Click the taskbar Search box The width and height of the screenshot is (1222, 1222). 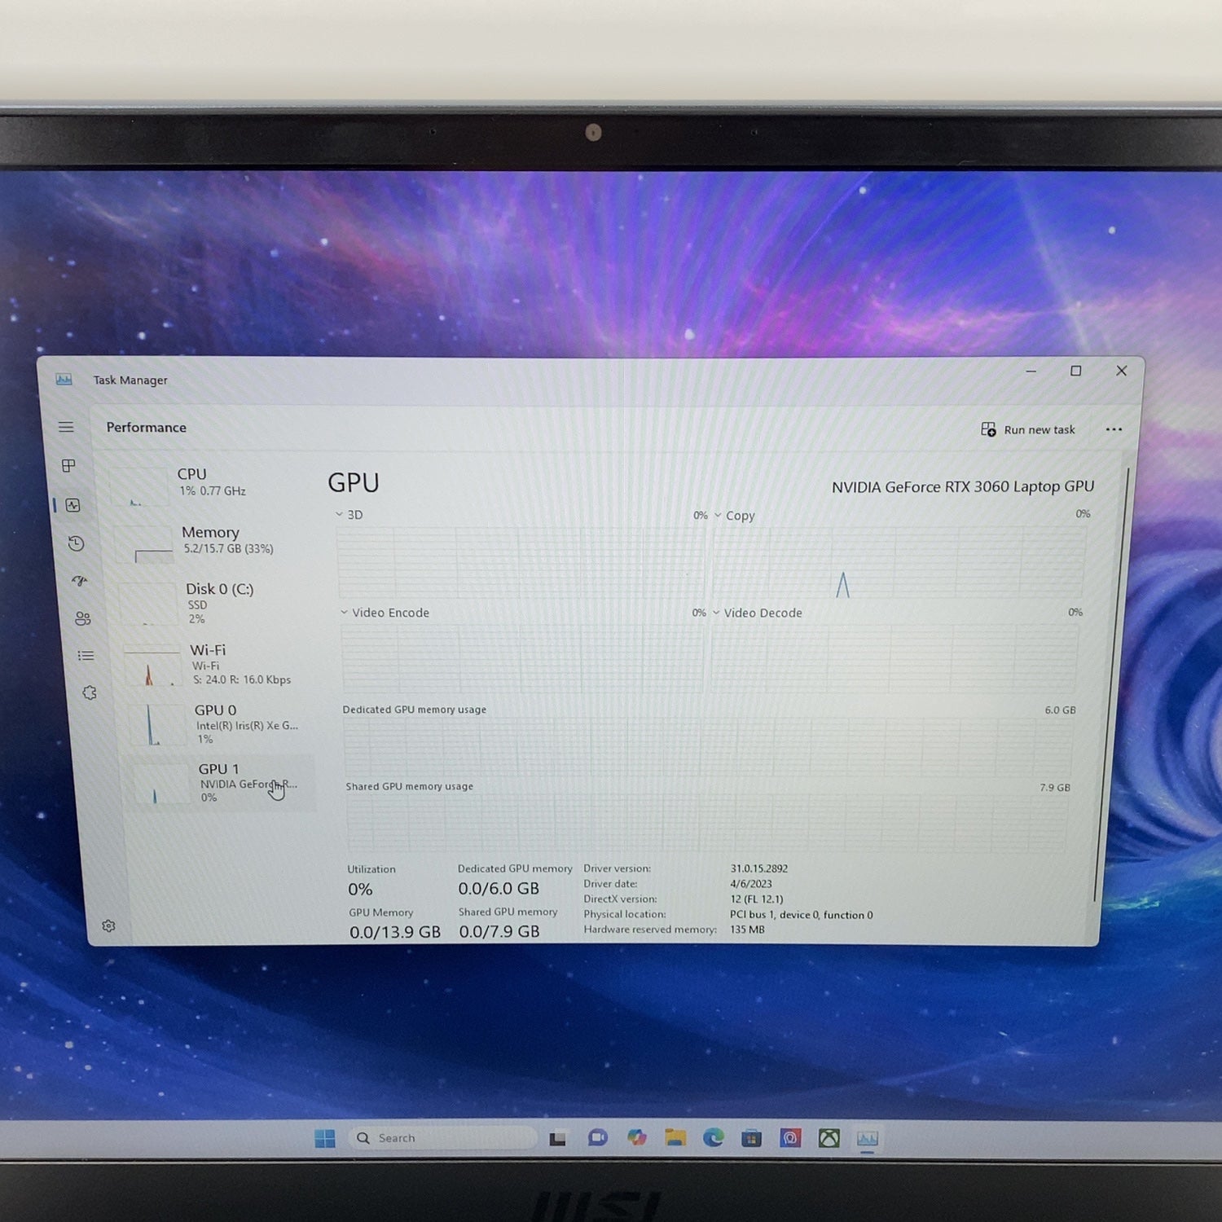444,1138
